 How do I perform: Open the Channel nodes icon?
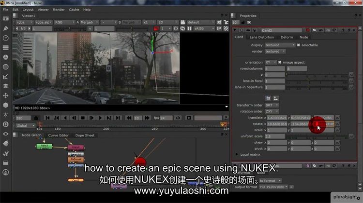[6, 48]
